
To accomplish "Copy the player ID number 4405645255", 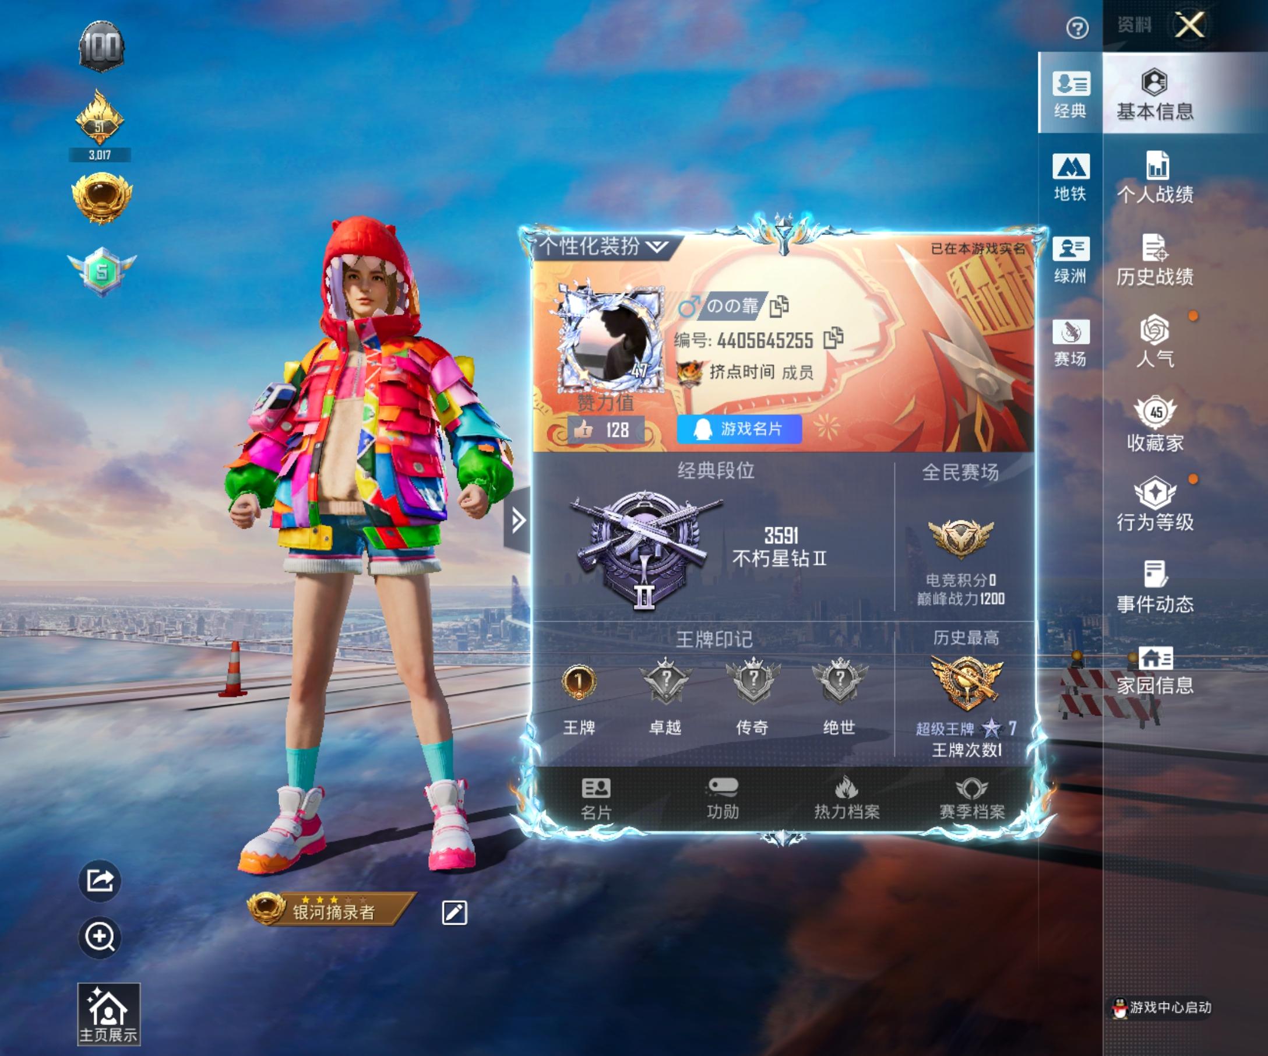I will 833,338.
